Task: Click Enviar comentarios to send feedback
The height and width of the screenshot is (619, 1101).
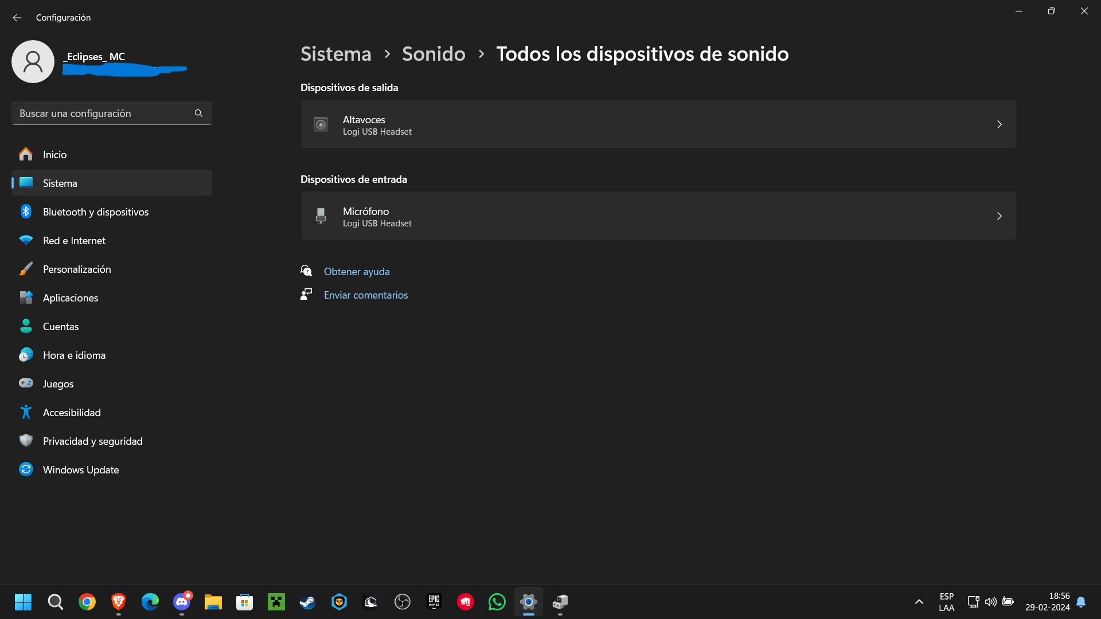Action: click(366, 295)
